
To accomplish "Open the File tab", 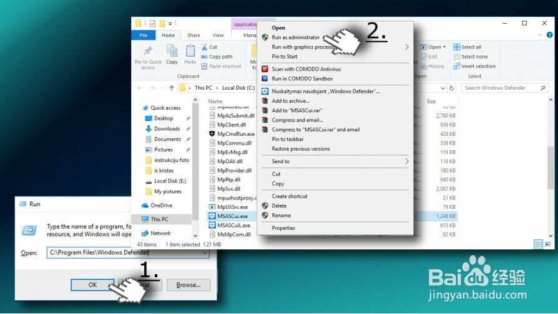I will point(144,35).
